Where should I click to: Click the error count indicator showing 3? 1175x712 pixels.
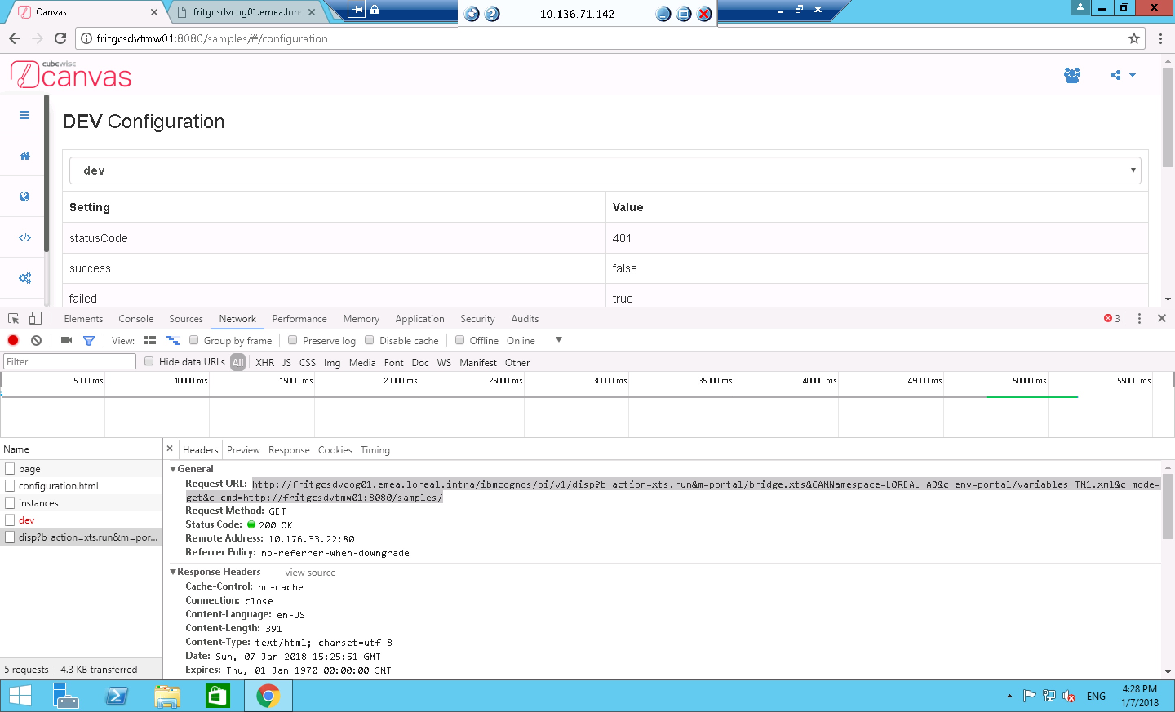click(x=1112, y=318)
